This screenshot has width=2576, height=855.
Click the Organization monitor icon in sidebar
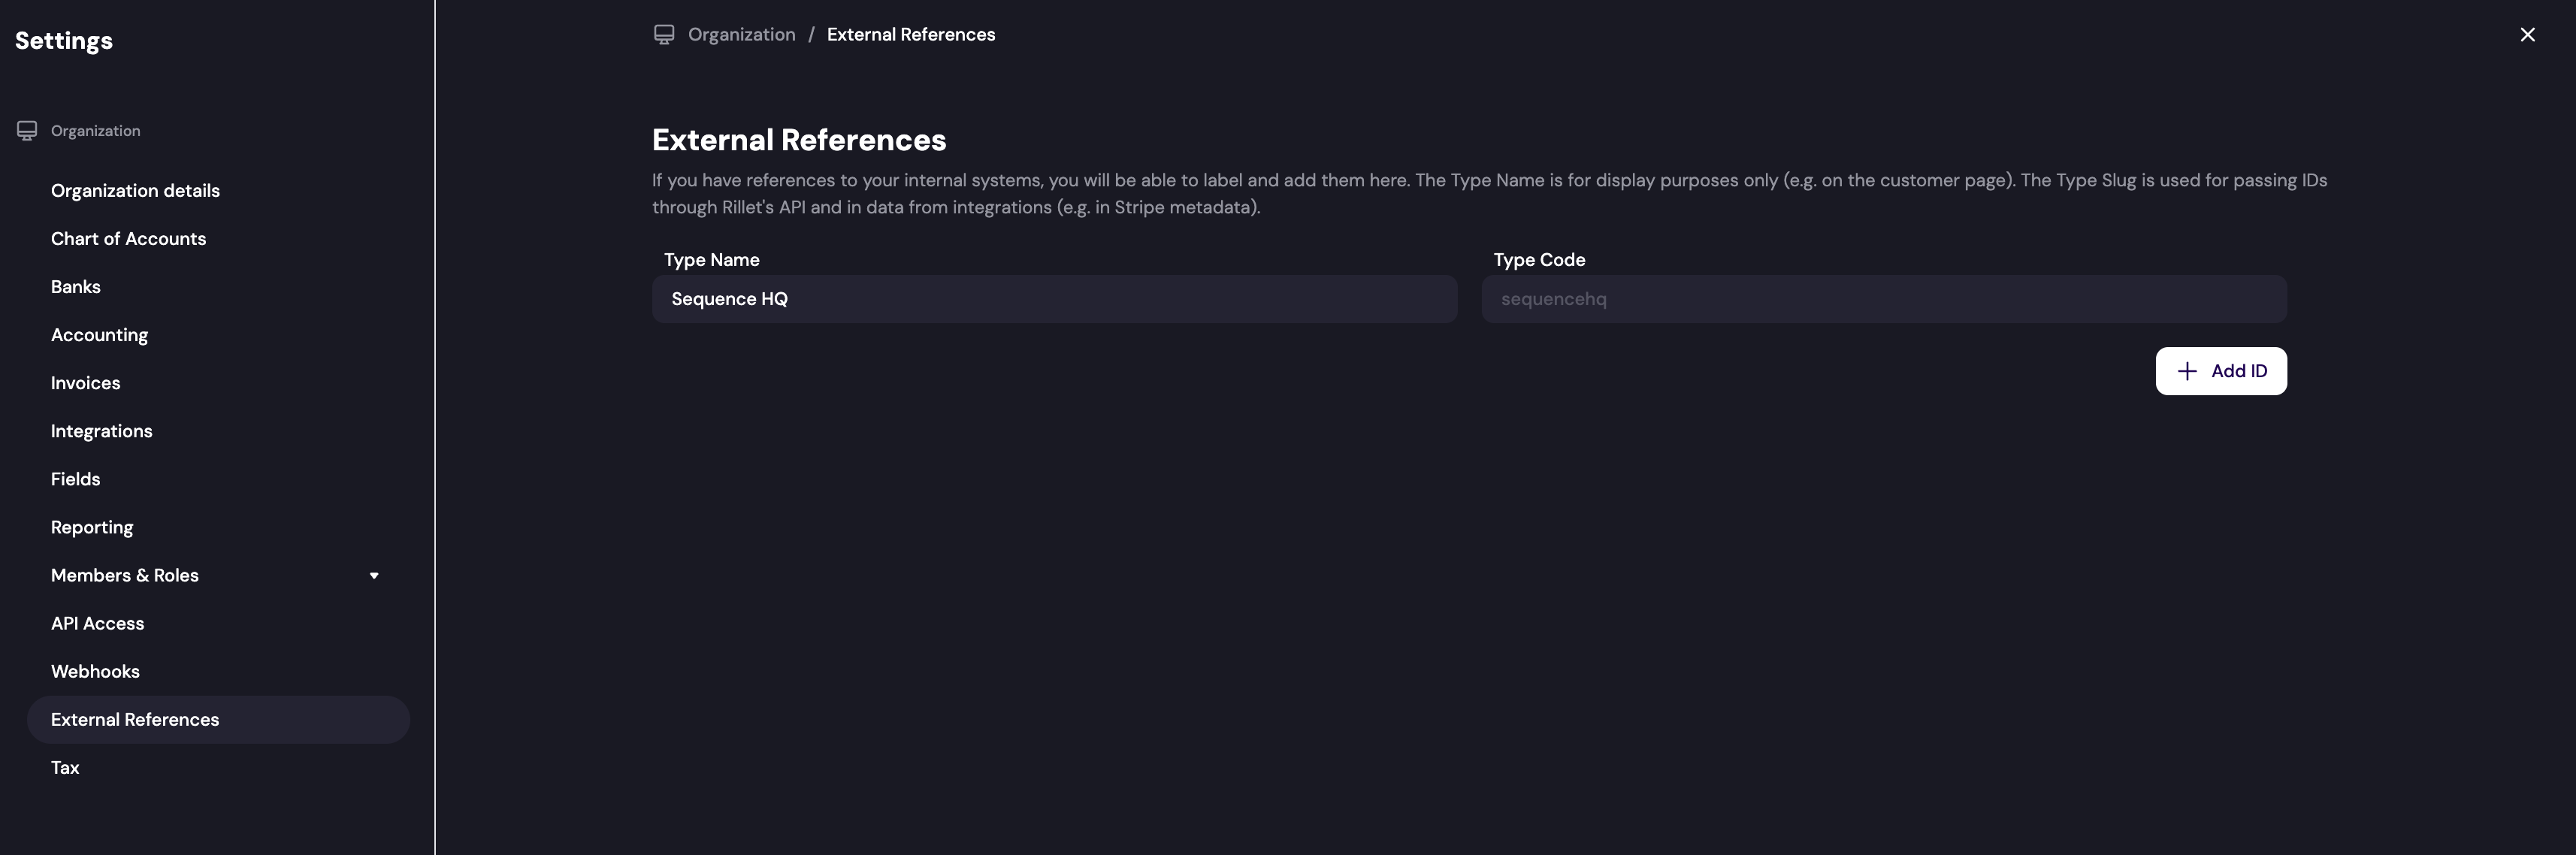coord(26,130)
